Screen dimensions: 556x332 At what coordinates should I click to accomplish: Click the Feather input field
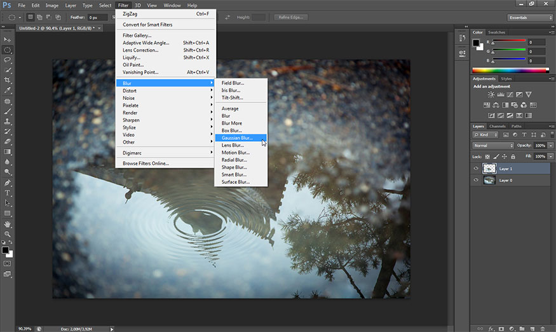(98, 18)
